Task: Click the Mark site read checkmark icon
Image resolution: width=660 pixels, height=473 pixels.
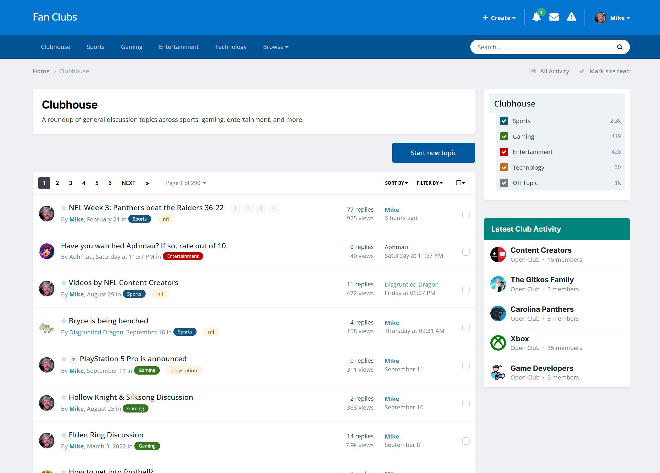Action: pyautogui.click(x=582, y=71)
